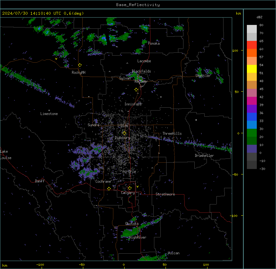276x269 pixels.
Task: Click the white plus marker northwest of Drumheller
Action: tap(196, 120)
